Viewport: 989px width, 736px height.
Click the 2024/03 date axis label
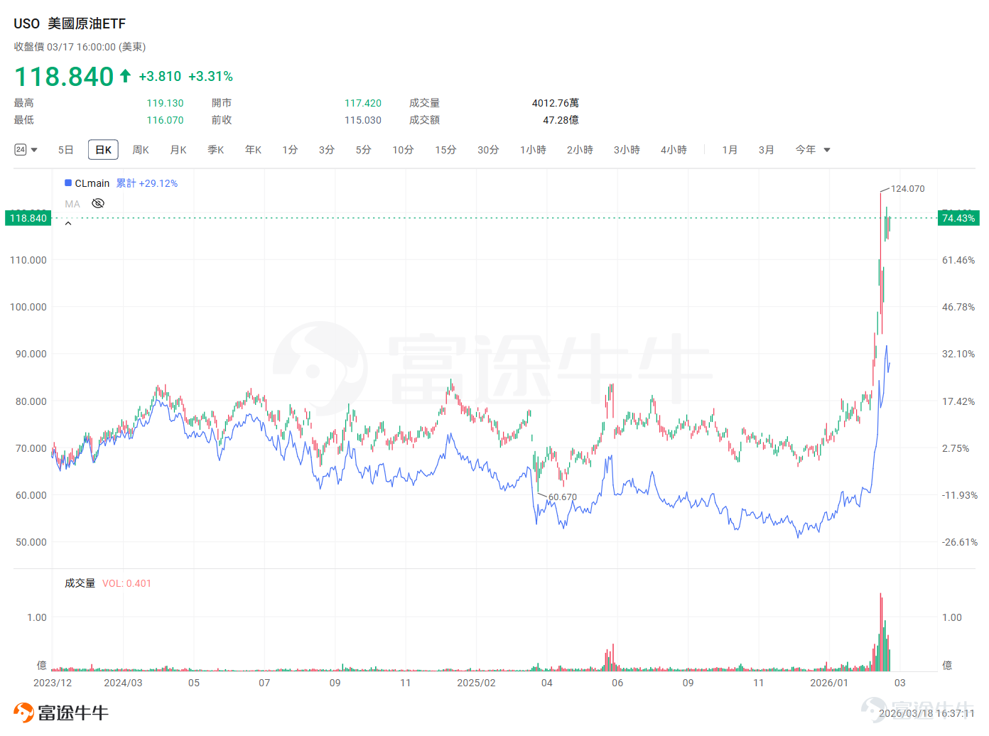[123, 683]
